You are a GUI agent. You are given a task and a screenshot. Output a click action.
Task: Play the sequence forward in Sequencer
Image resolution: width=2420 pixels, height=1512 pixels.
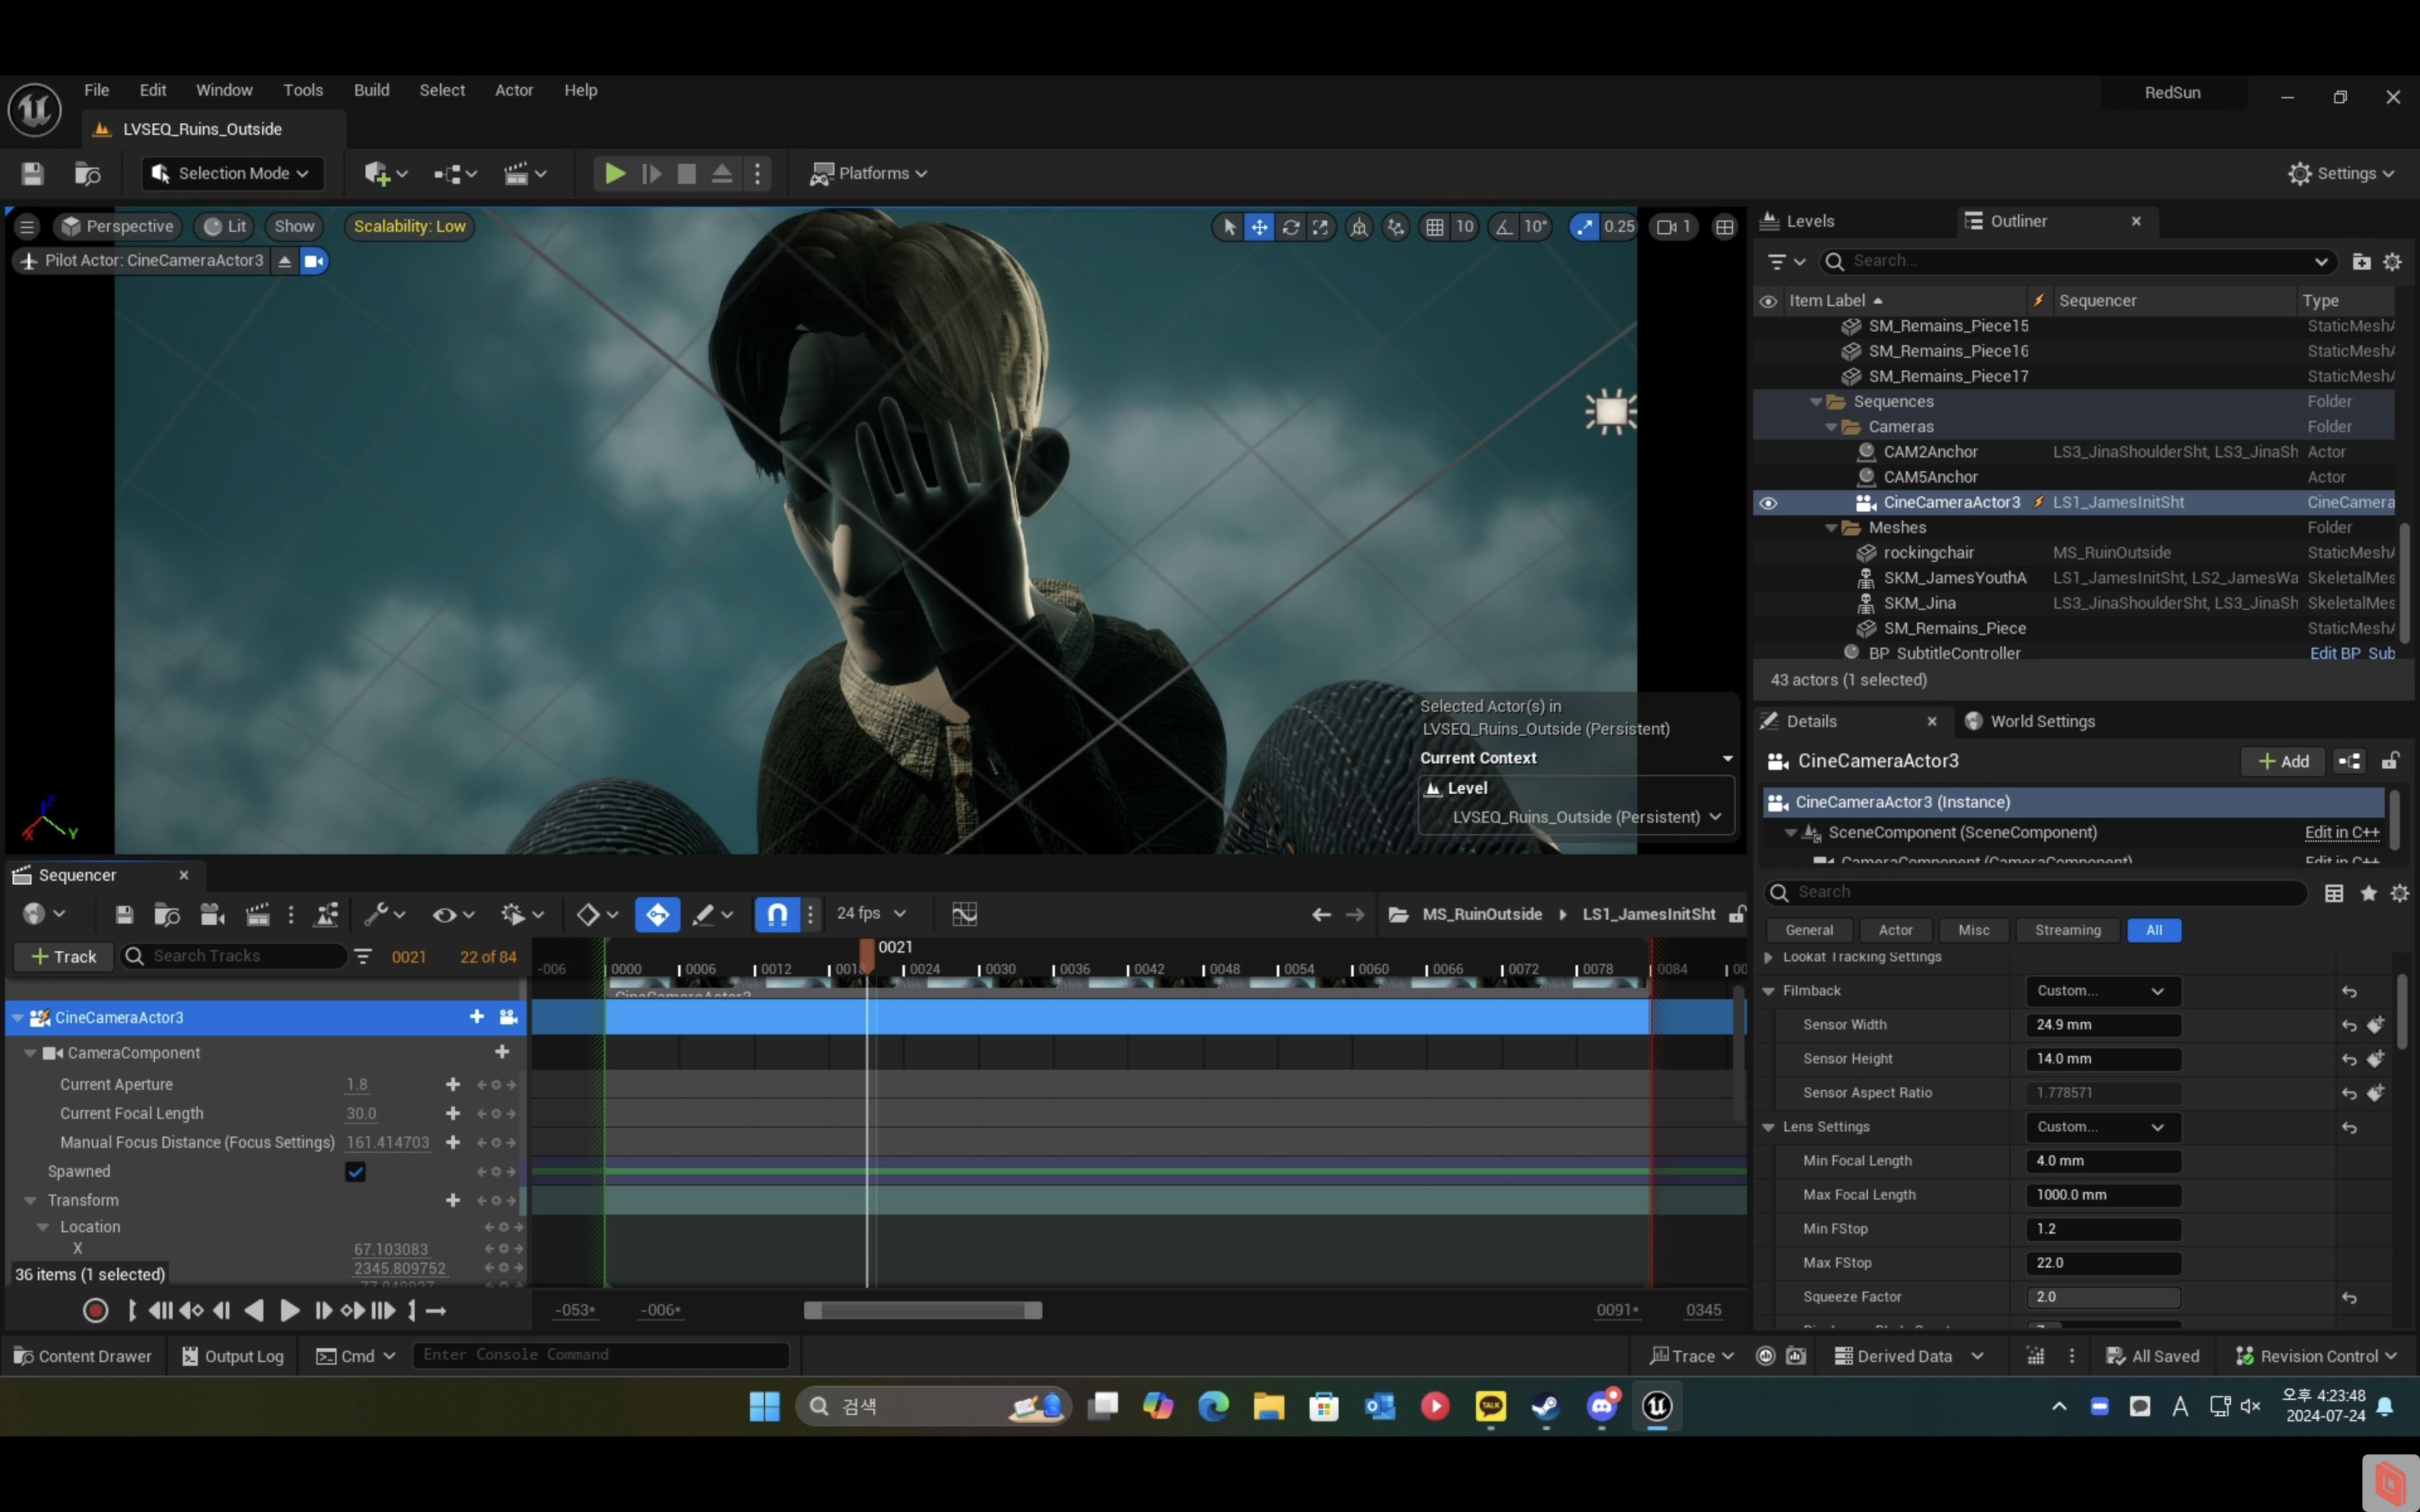[x=289, y=1311]
